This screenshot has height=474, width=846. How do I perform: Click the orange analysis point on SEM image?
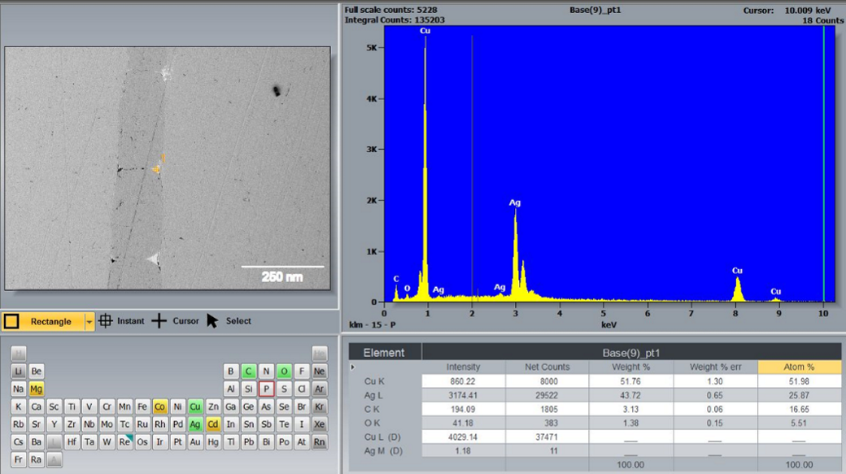tap(156, 169)
